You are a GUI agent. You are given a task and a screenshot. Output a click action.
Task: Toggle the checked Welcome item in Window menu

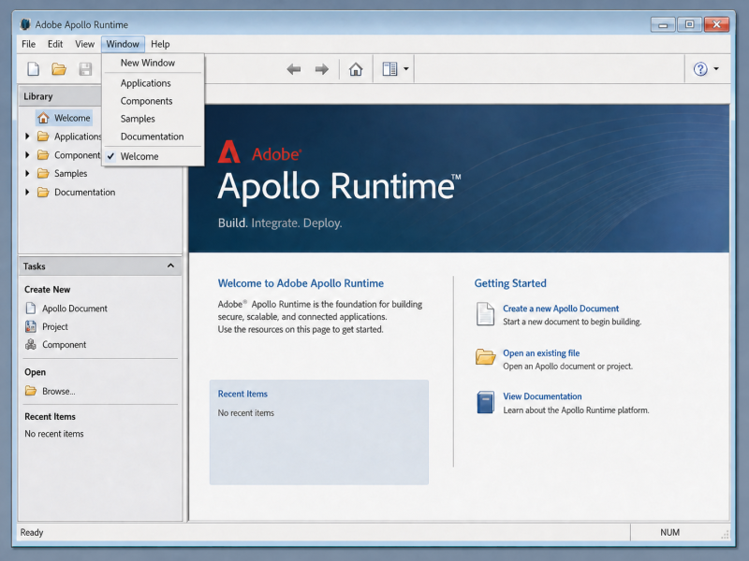coord(154,156)
